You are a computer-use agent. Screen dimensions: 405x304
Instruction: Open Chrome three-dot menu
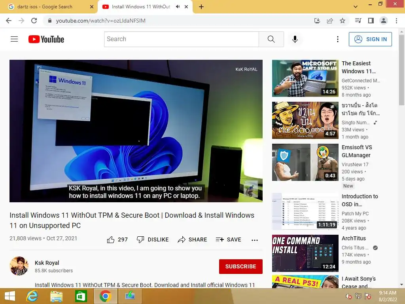pyautogui.click(x=396, y=21)
